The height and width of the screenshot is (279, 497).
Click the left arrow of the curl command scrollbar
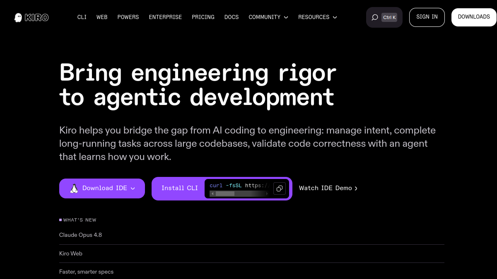click(213, 193)
